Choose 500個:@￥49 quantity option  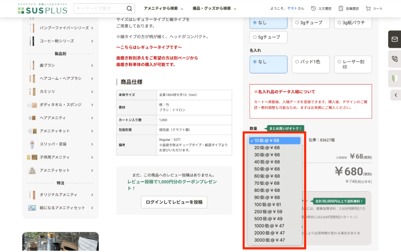[x=274, y=219]
